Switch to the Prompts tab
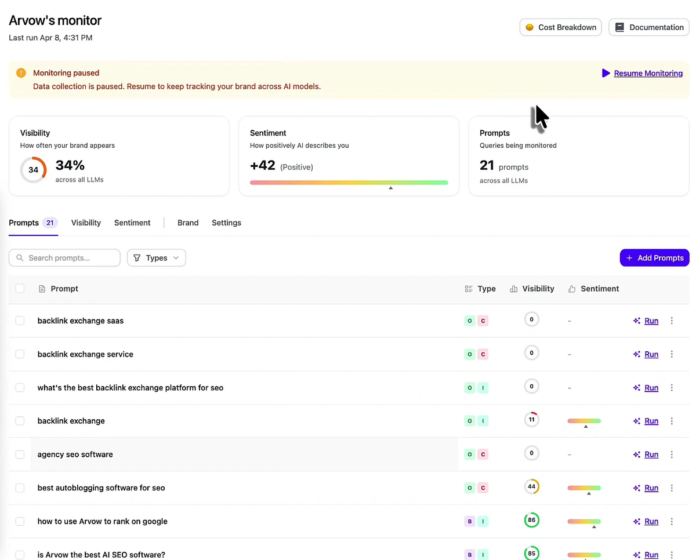This screenshot has height=560, width=696. coord(33,223)
